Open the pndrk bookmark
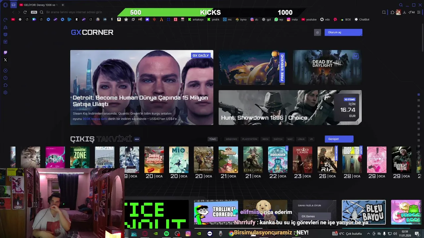Image resolution: width=424 pixels, height=238 pixels. [213, 20]
